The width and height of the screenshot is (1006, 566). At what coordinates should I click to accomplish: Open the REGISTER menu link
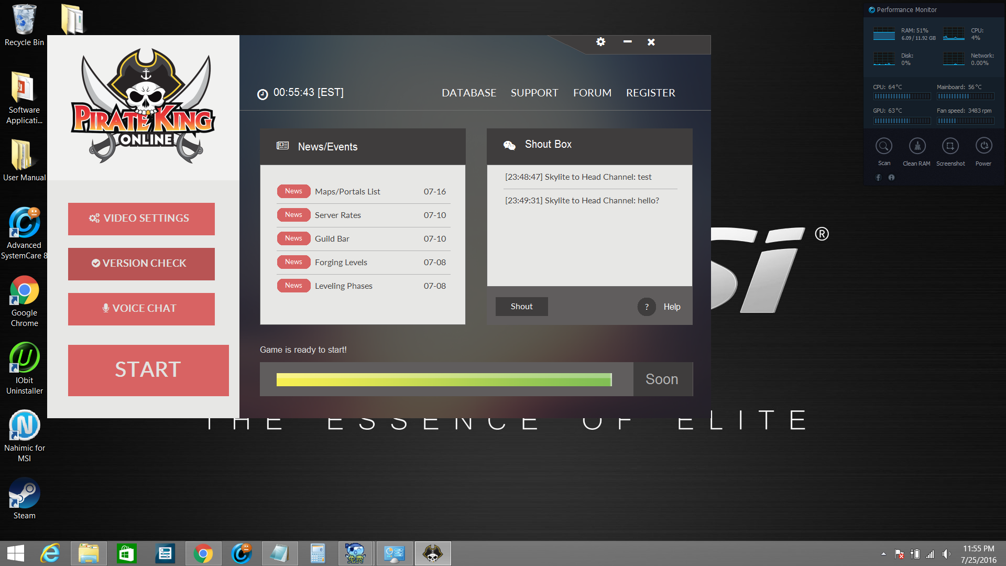click(651, 93)
